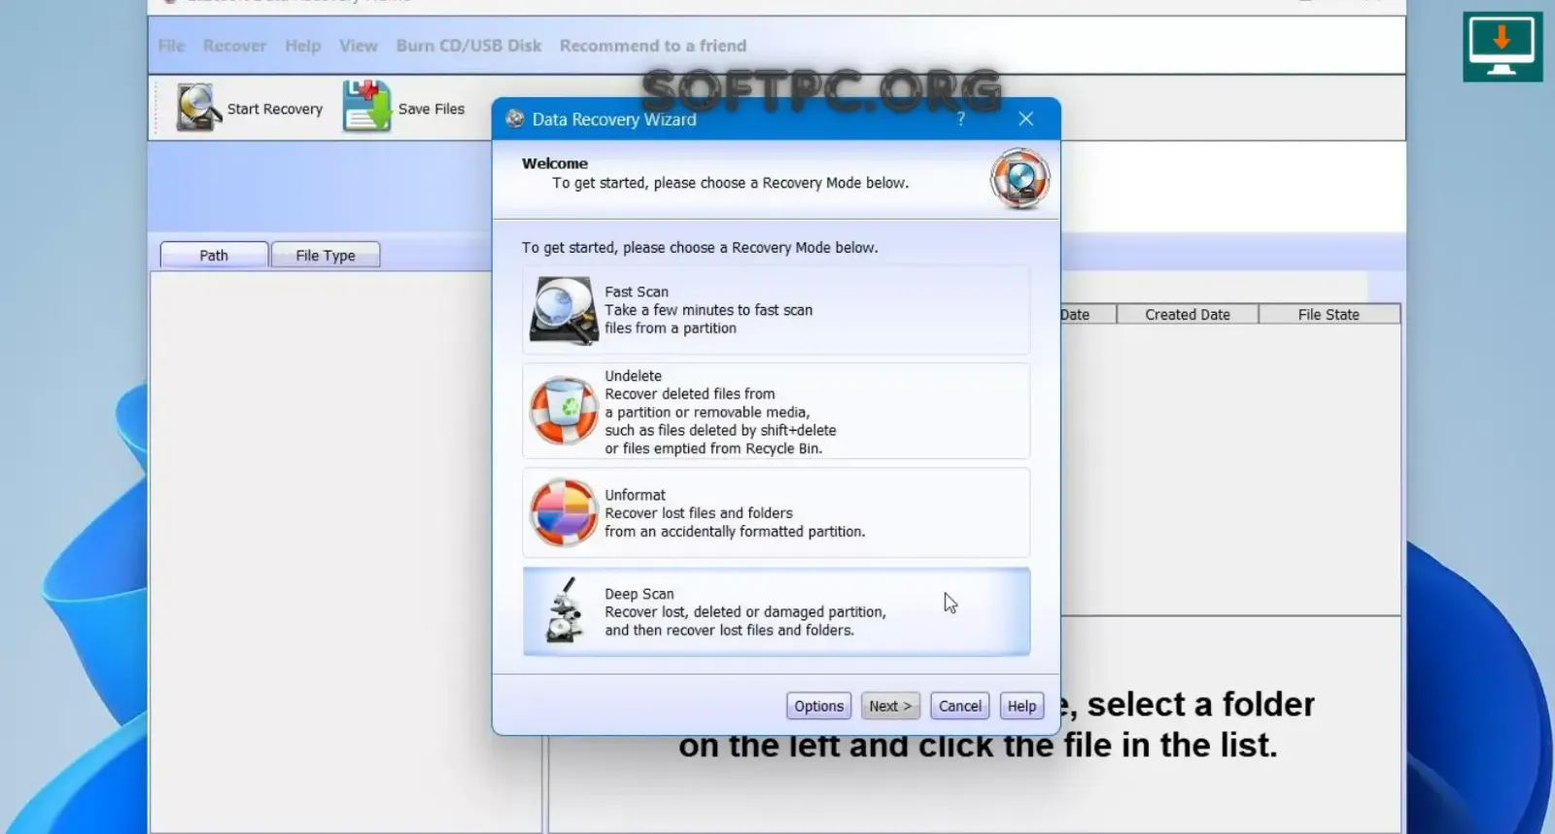Image resolution: width=1555 pixels, height=834 pixels.
Task: Select the Deep Scan microscope icon
Action: [566, 610]
